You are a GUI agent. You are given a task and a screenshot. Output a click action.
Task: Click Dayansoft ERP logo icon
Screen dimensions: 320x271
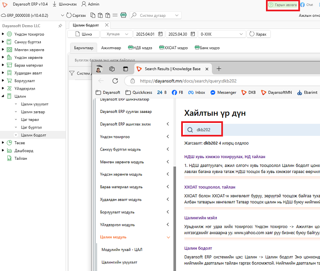5,4
